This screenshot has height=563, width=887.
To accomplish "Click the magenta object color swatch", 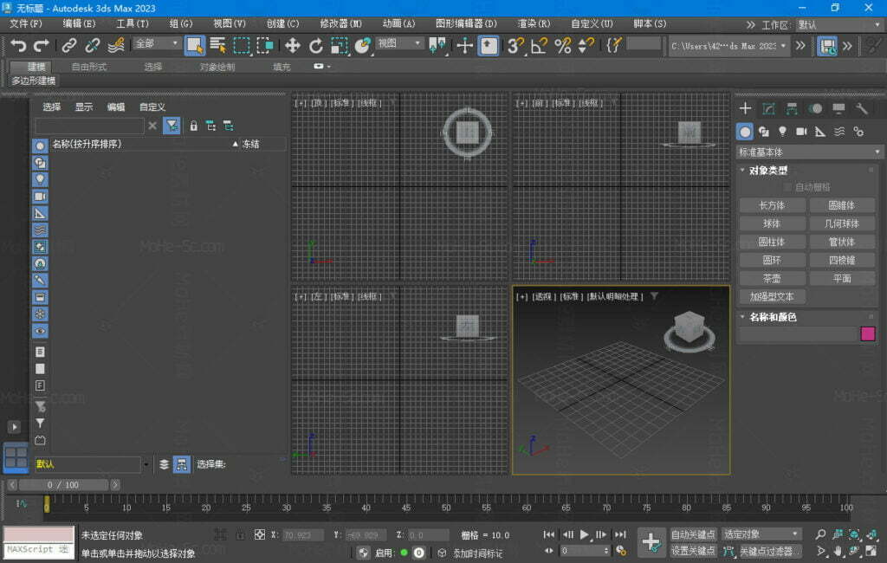I will [x=867, y=334].
